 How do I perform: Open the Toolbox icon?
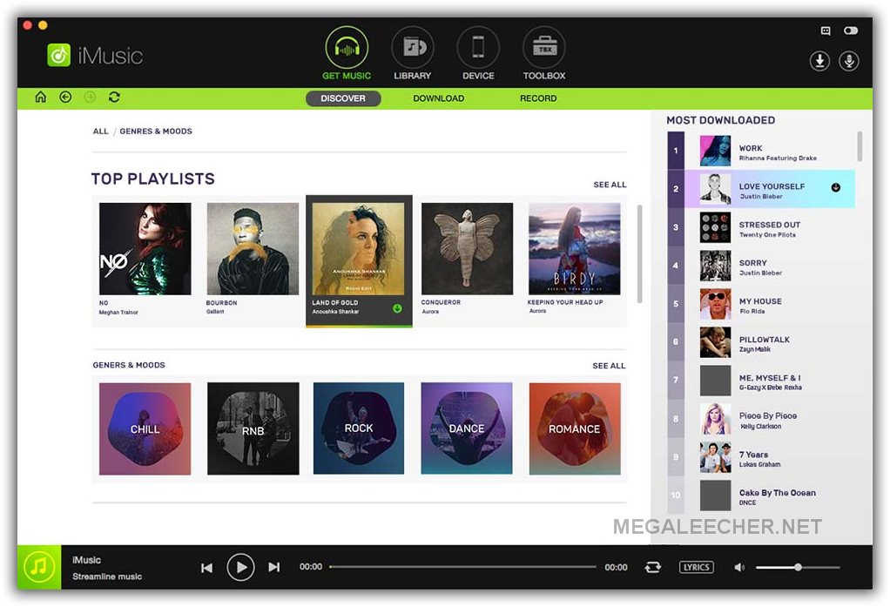(544, 48)
